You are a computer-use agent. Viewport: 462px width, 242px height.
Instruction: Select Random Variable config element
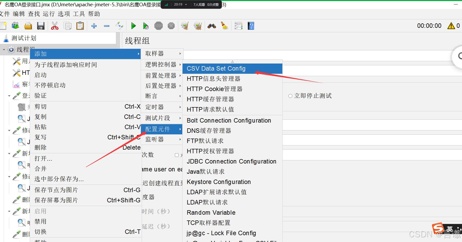pos(232,213)
